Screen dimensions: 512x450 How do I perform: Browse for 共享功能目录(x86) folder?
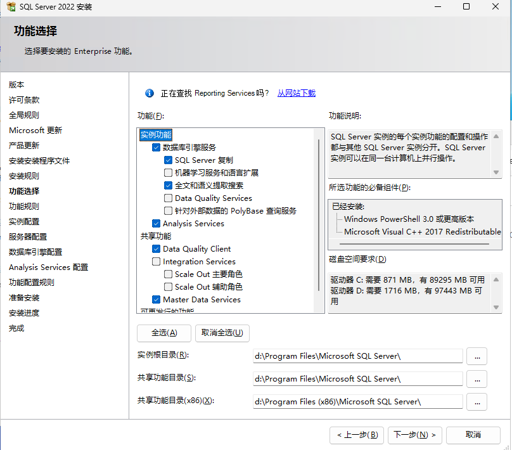(477, 402)
